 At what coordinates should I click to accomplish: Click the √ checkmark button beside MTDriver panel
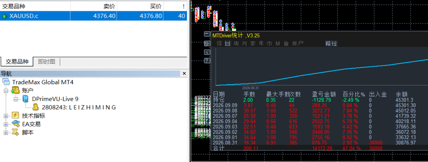pos(207,52)
